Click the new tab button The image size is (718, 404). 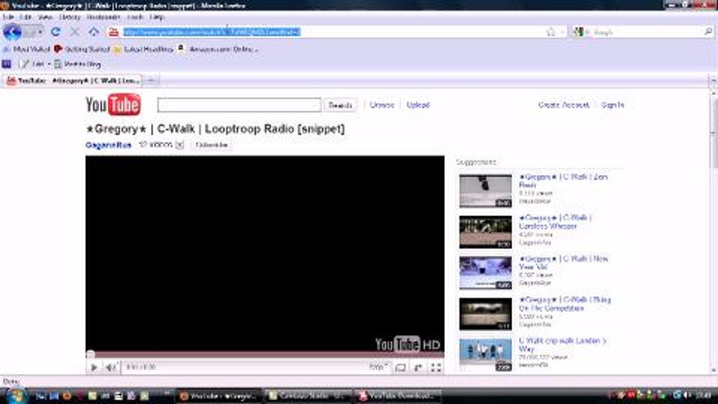(x=150, y=81)
